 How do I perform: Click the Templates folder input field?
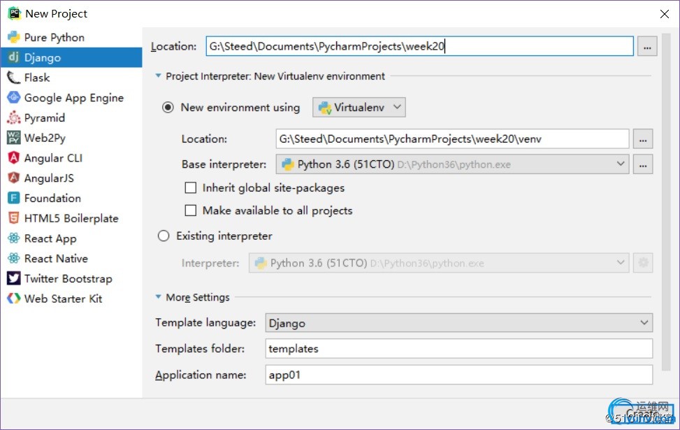point(459,348)
